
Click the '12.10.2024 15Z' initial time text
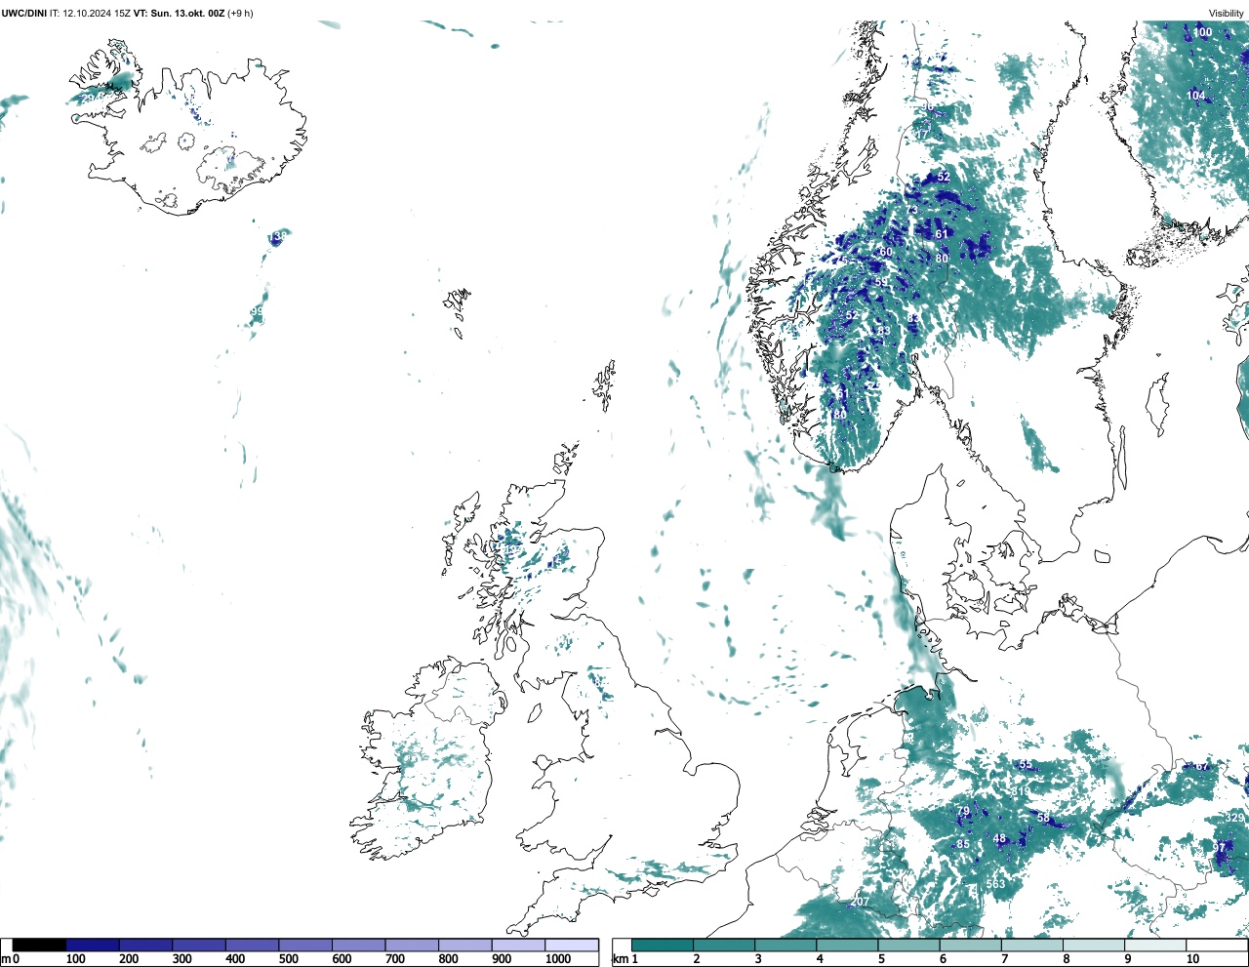pyautogui.click(x=97, y=14)
